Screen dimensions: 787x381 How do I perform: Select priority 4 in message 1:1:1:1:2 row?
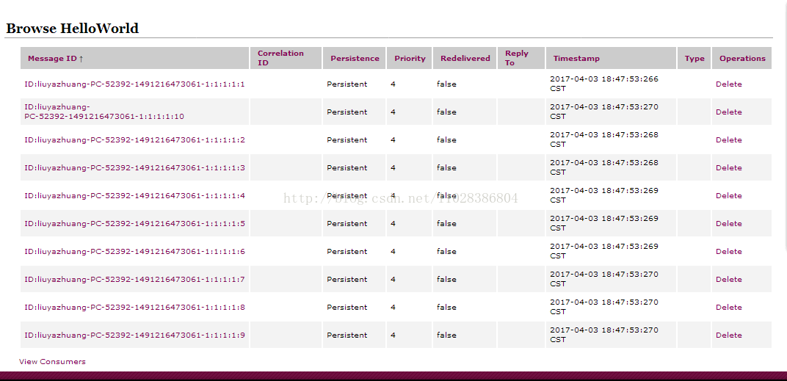393,139
